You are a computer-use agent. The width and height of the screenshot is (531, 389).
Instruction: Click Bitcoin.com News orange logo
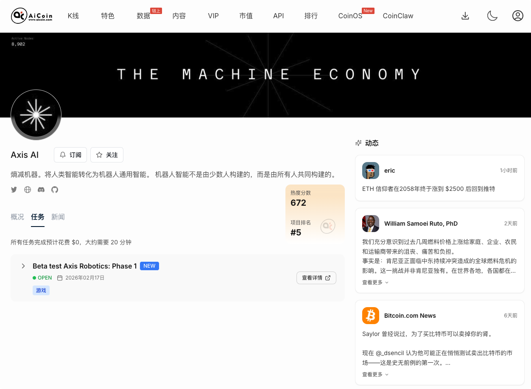click(371, 316)
